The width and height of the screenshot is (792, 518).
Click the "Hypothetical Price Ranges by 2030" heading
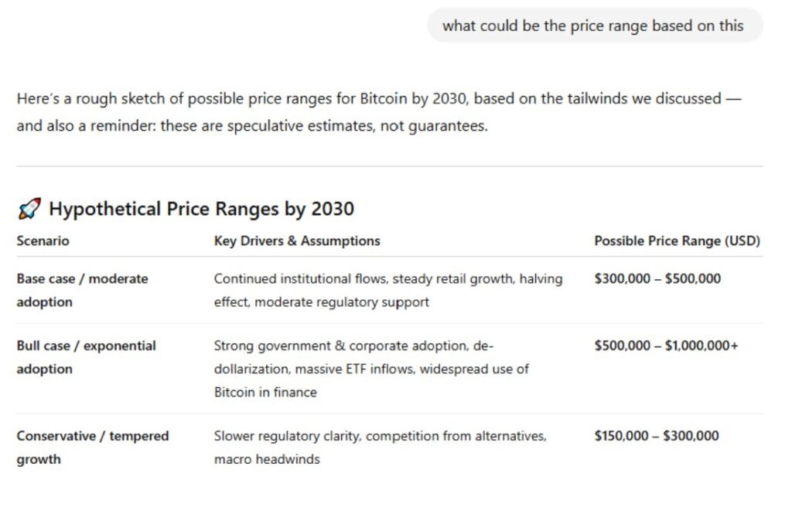pos(201,209)
